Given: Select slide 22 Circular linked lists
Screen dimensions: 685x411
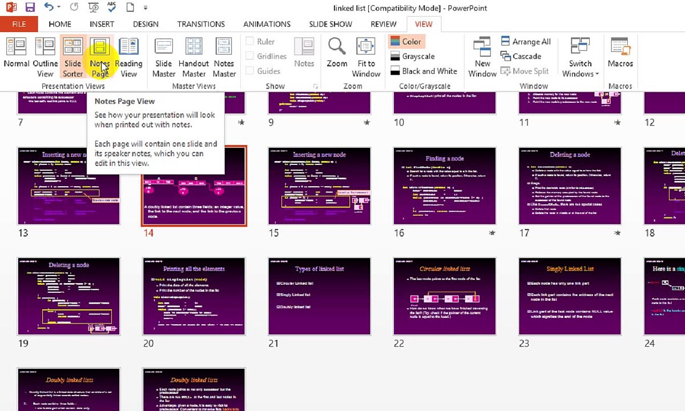Looking at the screenshot, I should (445, 296).
